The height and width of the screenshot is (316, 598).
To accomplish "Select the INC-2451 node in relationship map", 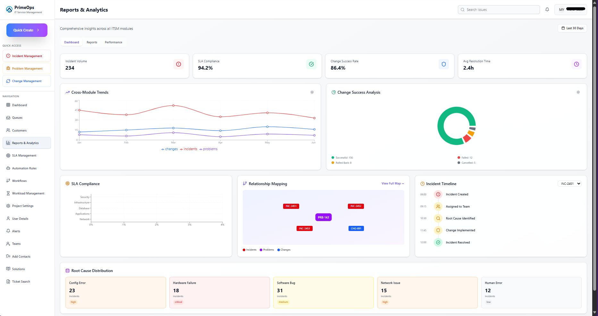I will (x=291, y=206).
